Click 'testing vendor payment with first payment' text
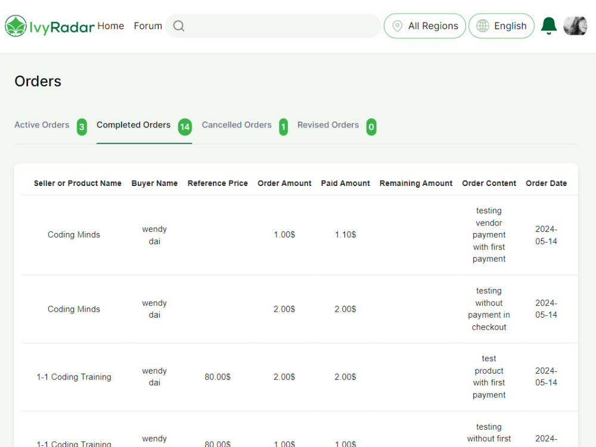Image resolution: width=596 pixels, height=447 pixels. tap(489, 235)
